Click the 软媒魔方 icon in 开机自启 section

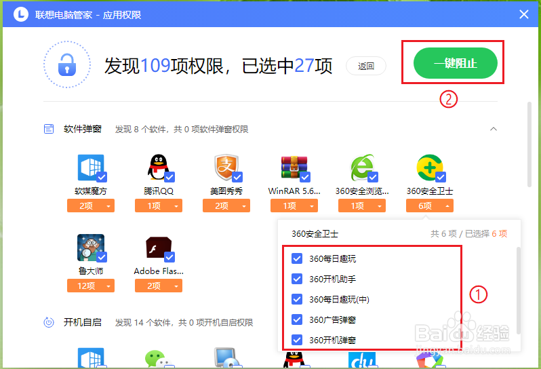(x=91, y=358)
